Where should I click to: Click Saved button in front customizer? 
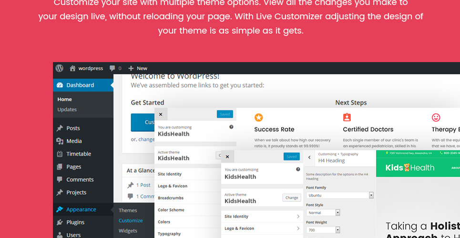click(x=292, y=156)
